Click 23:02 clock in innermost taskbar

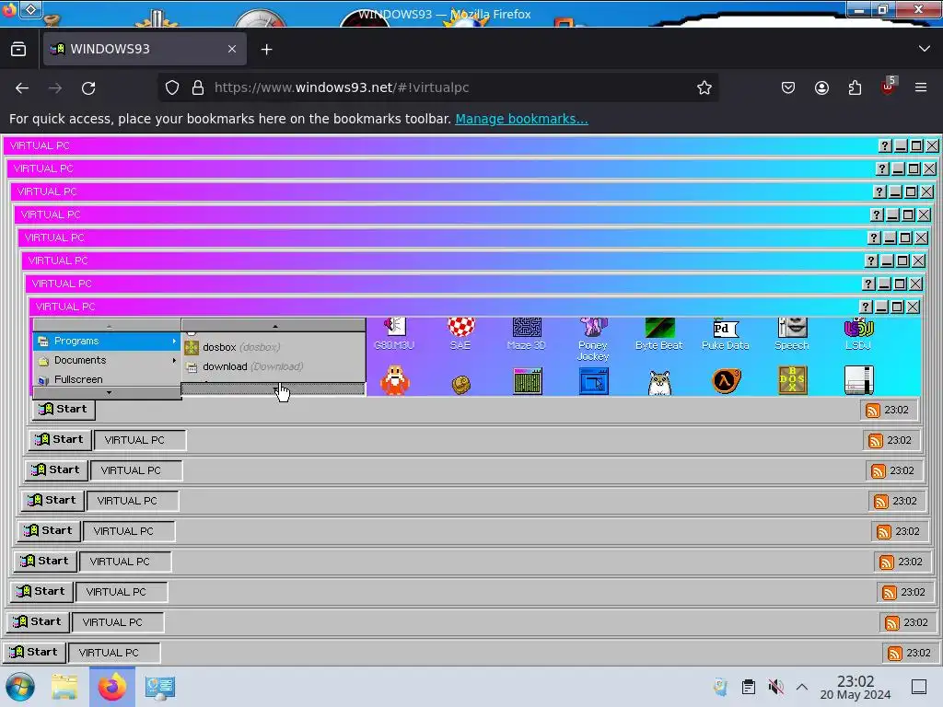click(896, 410)
